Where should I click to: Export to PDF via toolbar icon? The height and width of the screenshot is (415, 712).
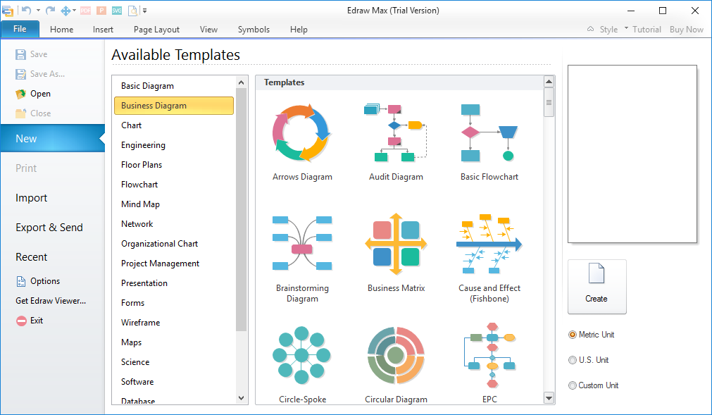tap(85, 11)
